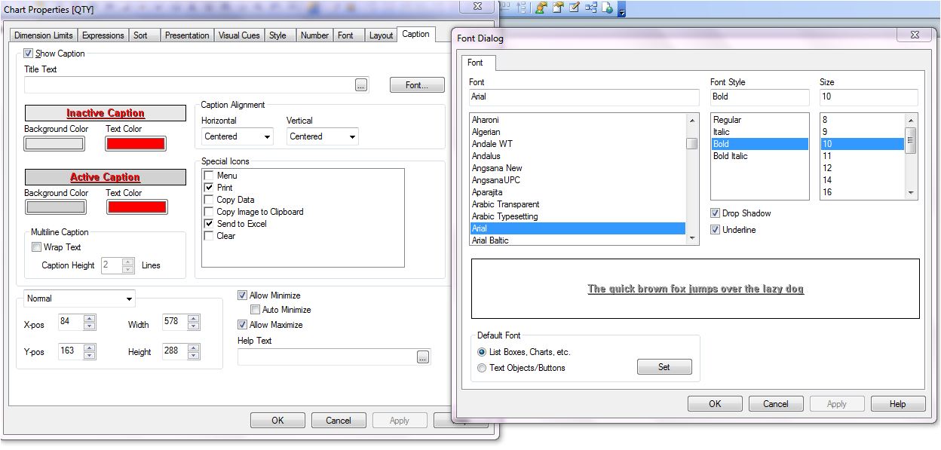
Task: Toggle the Underline checkbox
Action: point(716,230)
